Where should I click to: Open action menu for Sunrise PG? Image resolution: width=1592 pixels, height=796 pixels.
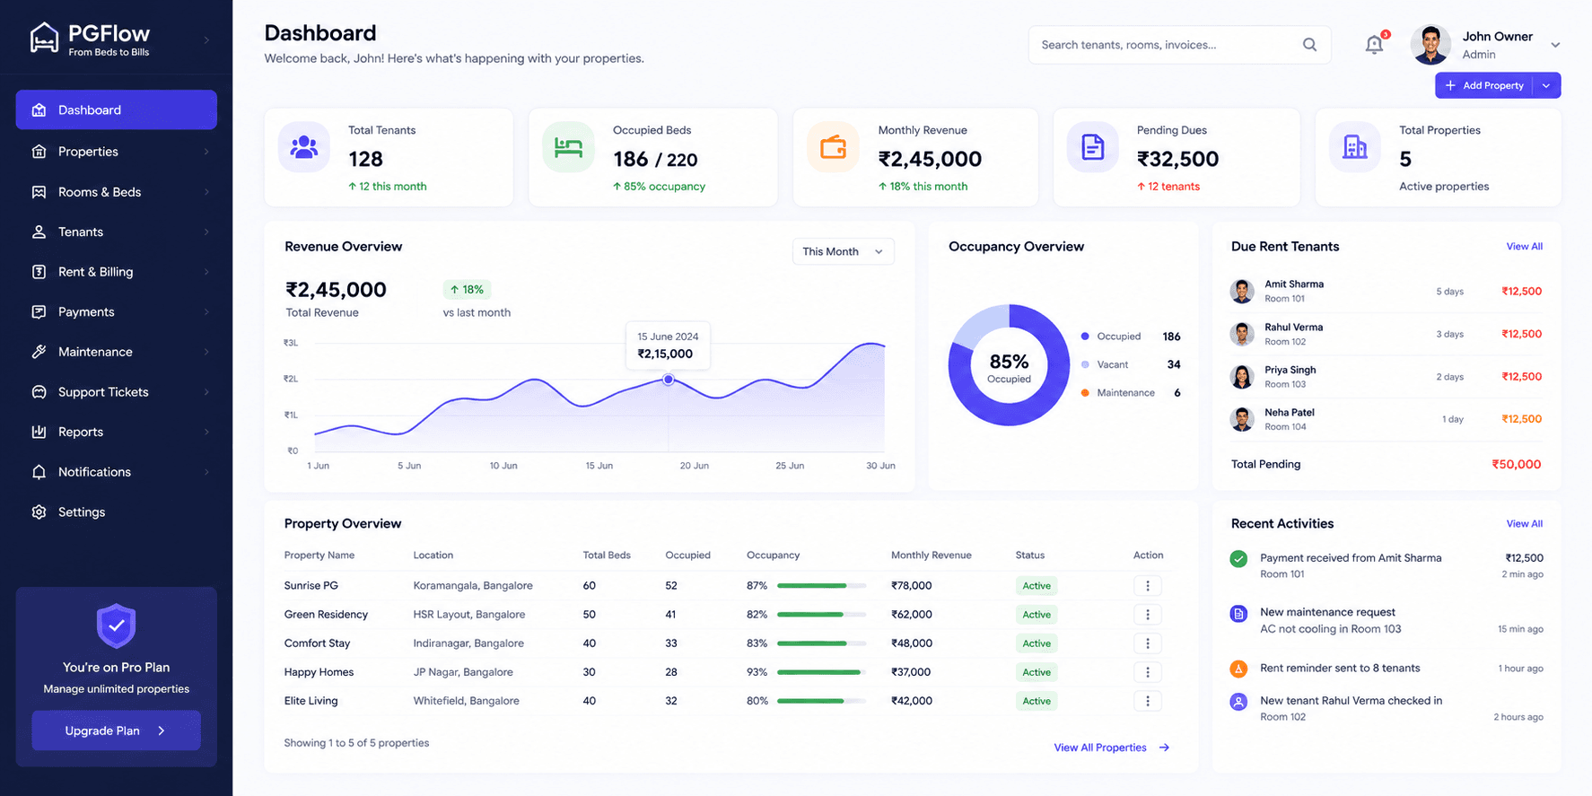[1148, 586]
